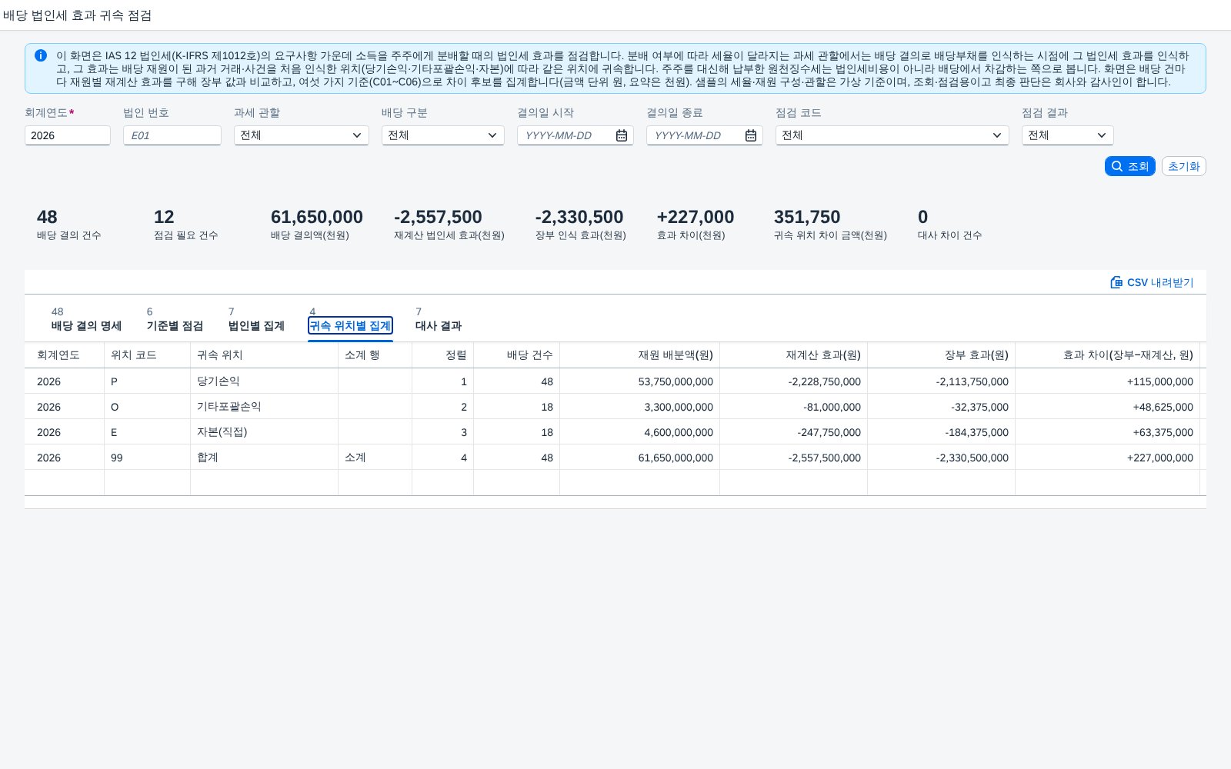Select the 합계 row cell

[264, 457]
